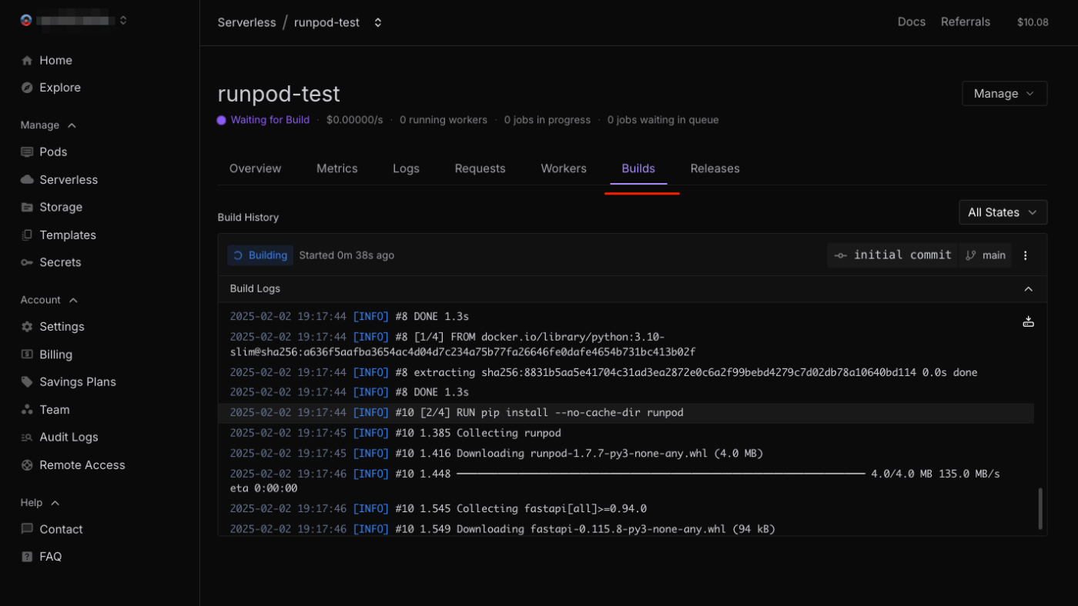Click the $10.08 balance
The width and height of the screenshot is (1078, 606).
1033,22
